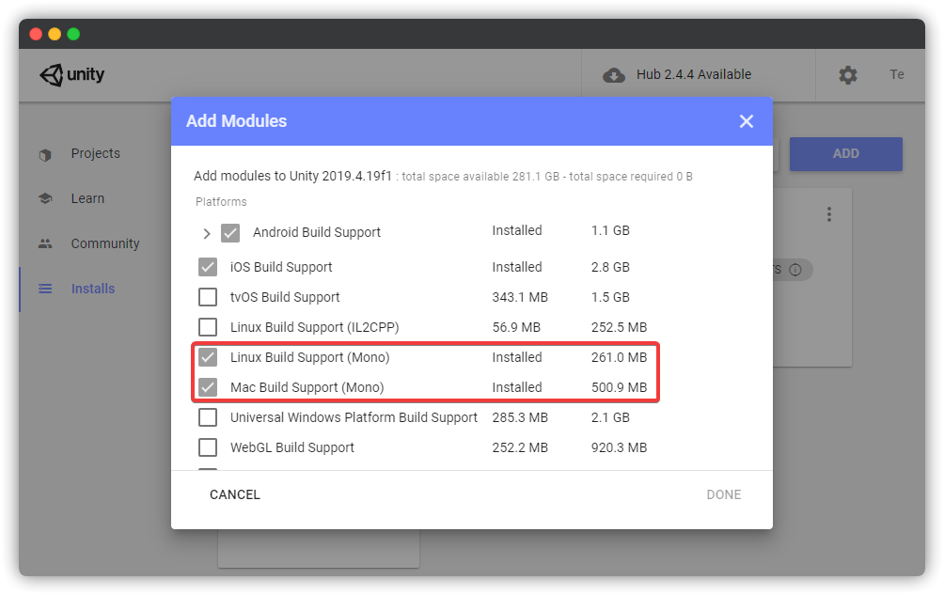Image resolution: width=944 pixels, height=595 pixels.
Task: Click 'Add modules to Unity 2019.4.19f1' text
Action: coord(292,176)
